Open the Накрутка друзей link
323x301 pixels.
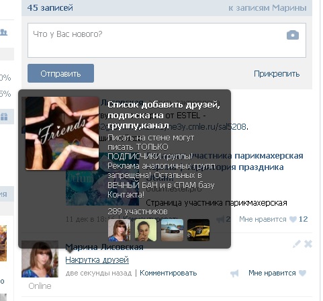(97, 260)
